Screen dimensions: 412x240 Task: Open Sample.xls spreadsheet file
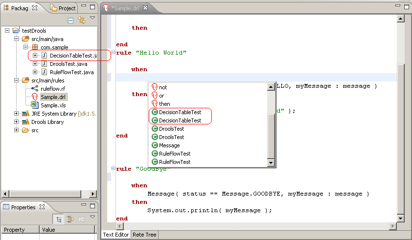tap(53, 105)
